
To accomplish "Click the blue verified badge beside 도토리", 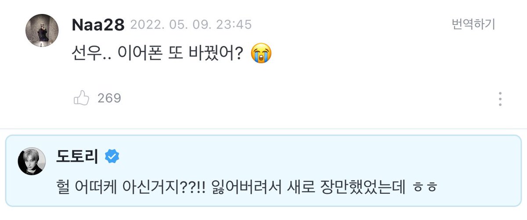I will pyautogui.click(x=112, y=156).
